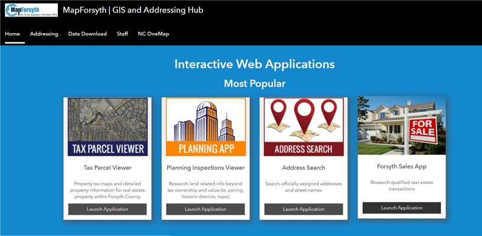The height and width of the screenshot is (236, 482).
Task: Launch the Tax Parcel Viewer application
Action: coord(108,209)
